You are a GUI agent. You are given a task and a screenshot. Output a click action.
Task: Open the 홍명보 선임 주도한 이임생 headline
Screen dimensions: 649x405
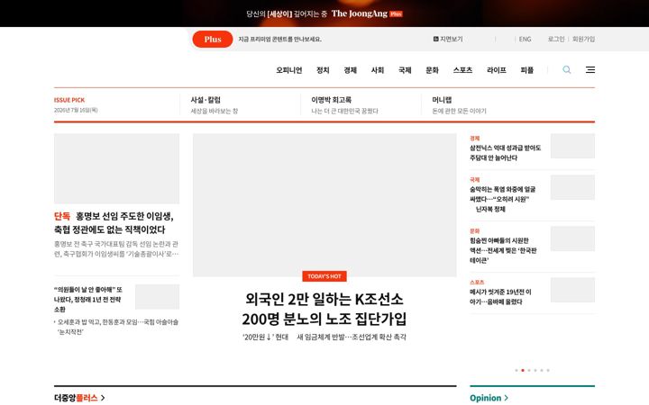(x=114, y=223)
